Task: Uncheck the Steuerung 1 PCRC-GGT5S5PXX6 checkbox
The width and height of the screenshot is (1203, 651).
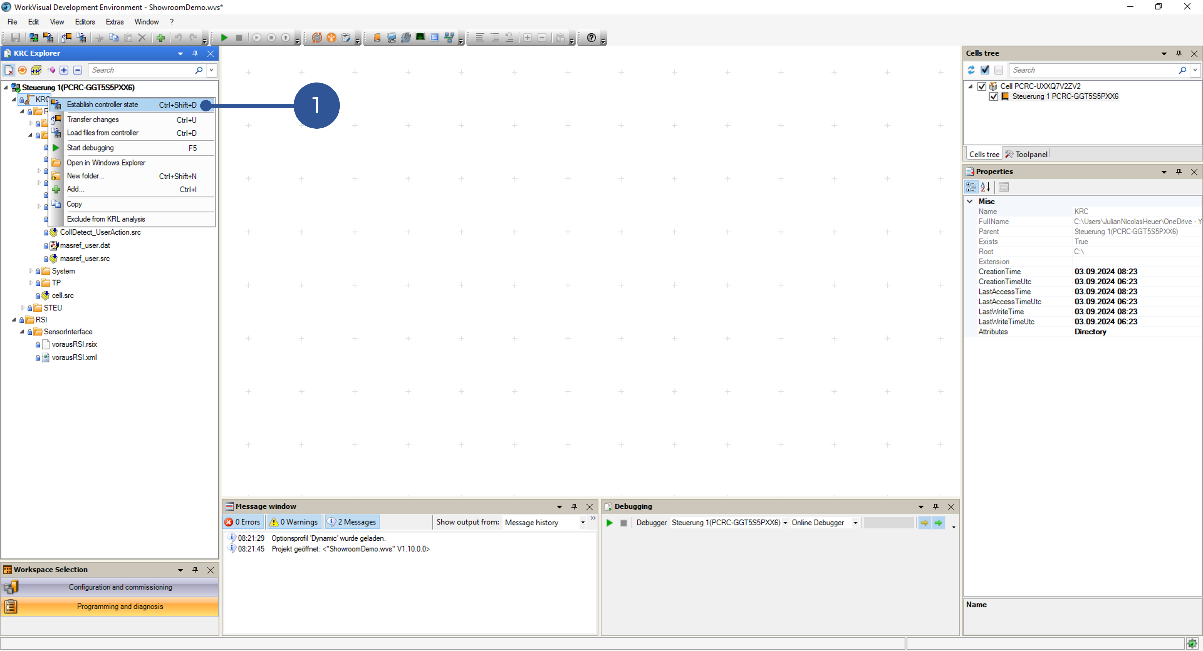Action: pyautogui.click(x=994, y=97)
